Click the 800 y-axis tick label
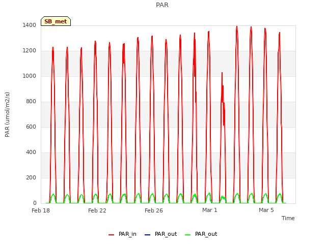 point(31,102)
